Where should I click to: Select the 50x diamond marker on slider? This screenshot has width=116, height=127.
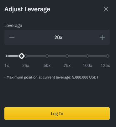point(47,56)
